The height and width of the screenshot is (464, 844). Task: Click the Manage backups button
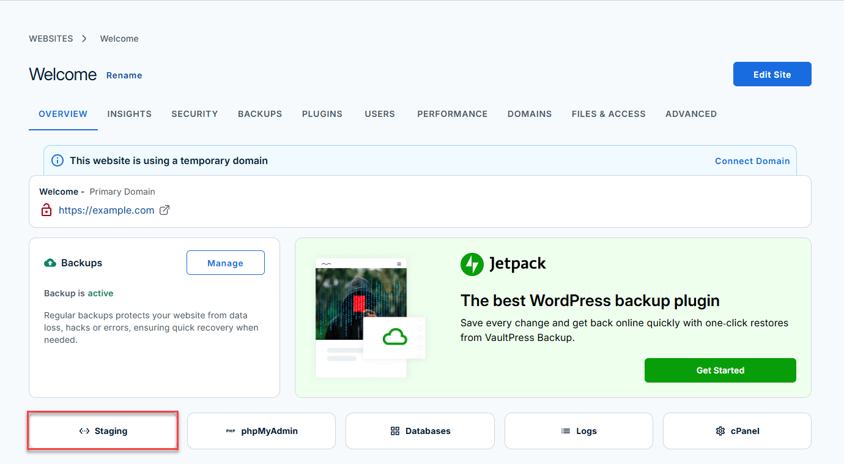click(226, 263)
